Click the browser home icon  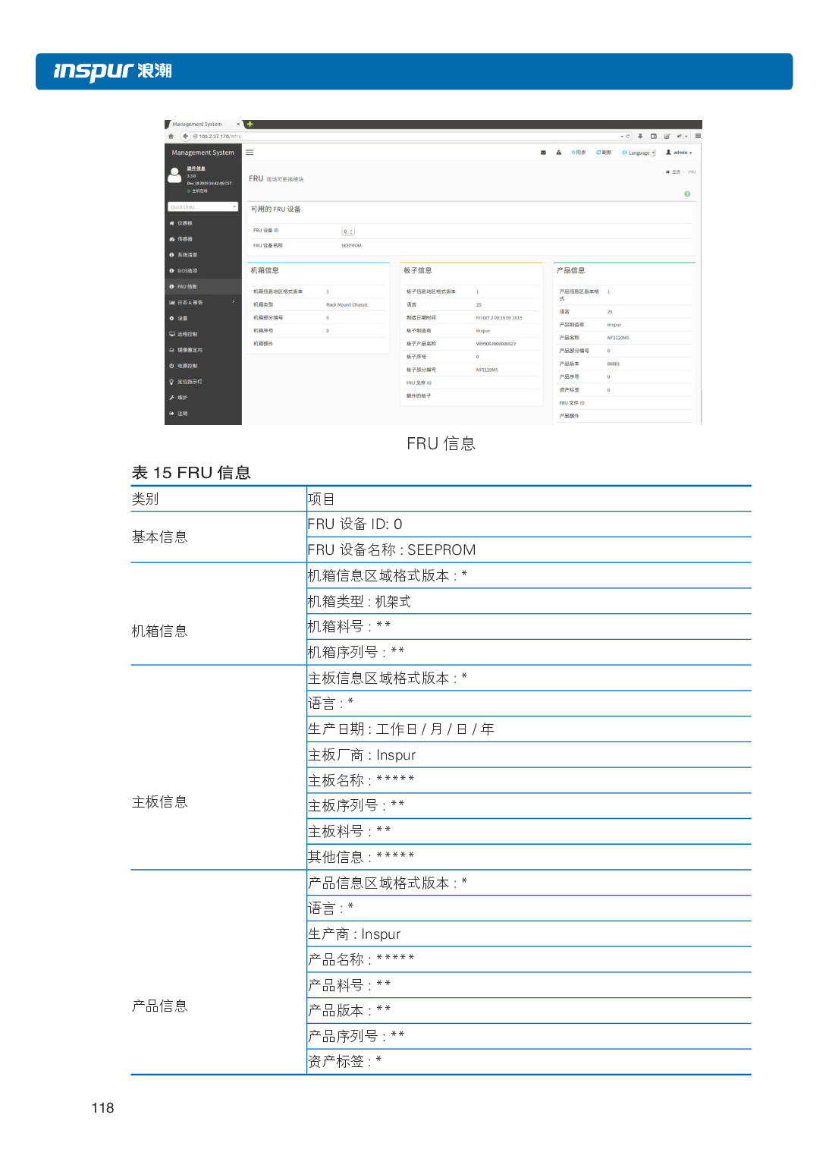171,137
